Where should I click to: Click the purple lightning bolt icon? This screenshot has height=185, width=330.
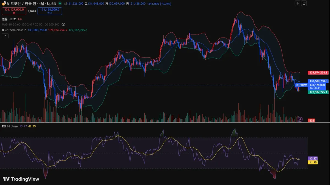tap(300, 119)
